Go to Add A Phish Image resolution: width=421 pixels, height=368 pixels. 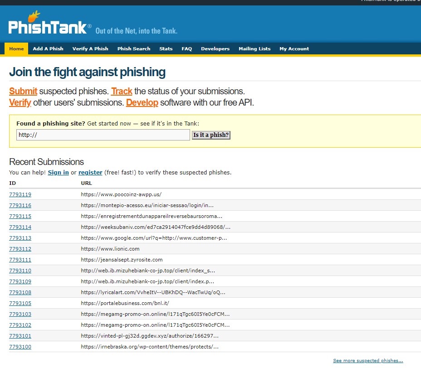point(48,49)
